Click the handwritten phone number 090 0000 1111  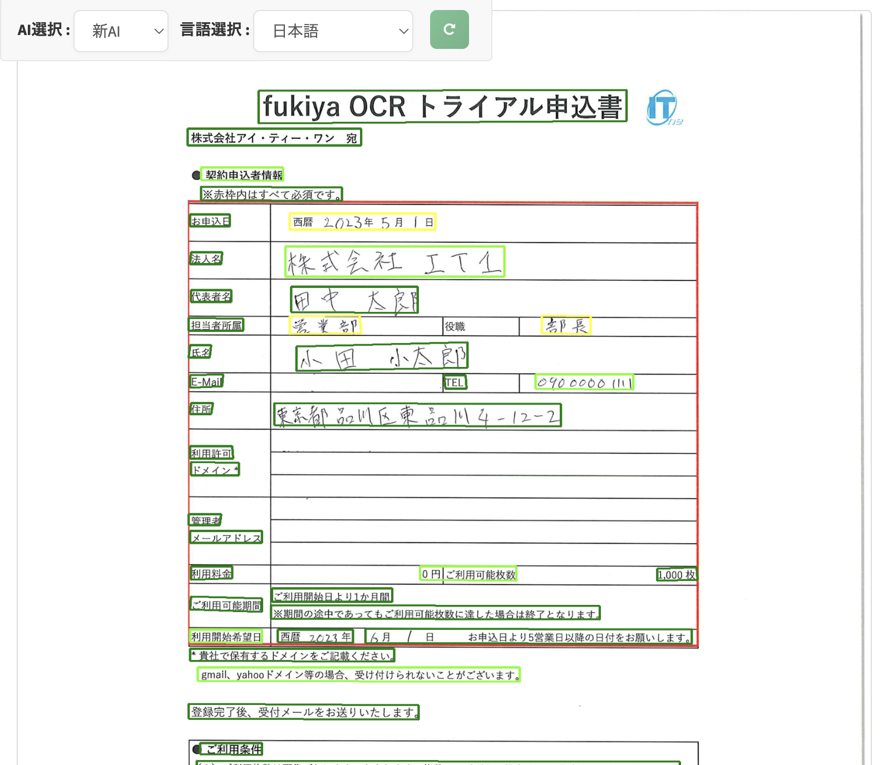pyautogui.click(x=584, y=382)
